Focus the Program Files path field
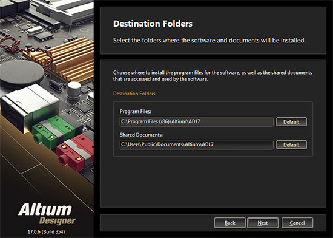Screen dimensions: 333x238 (x=196, y=121)
